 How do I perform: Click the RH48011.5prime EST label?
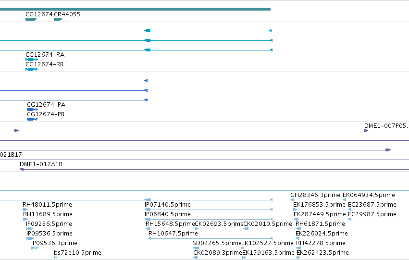coord(47,205)
